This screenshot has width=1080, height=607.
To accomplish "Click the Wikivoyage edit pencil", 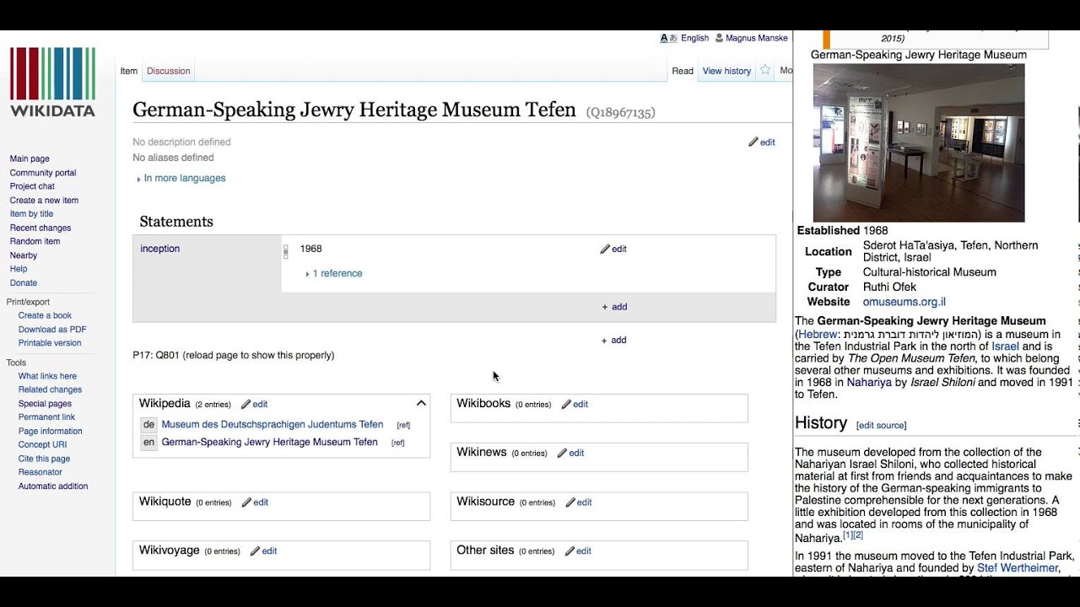I will 256,551.
